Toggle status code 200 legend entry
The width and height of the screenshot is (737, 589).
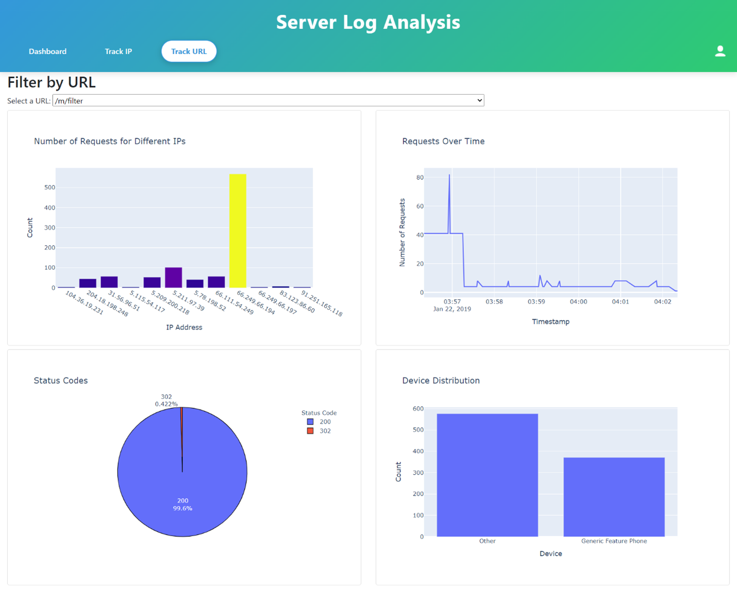coord(325,422)
